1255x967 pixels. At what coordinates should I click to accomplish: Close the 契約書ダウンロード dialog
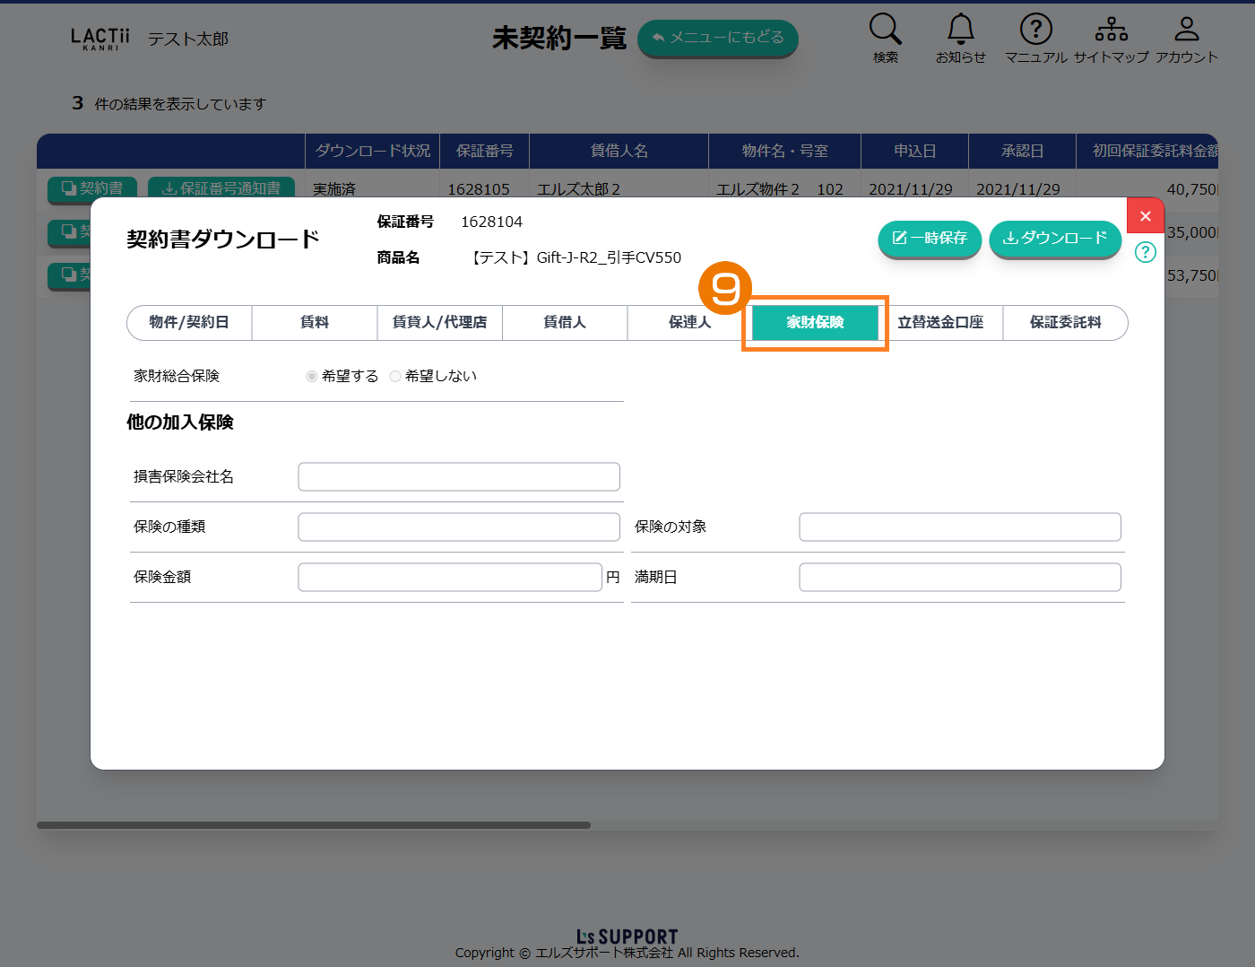[1145, 216]
